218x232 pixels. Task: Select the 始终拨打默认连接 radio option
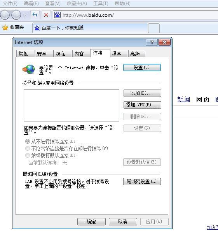(28, 155)
